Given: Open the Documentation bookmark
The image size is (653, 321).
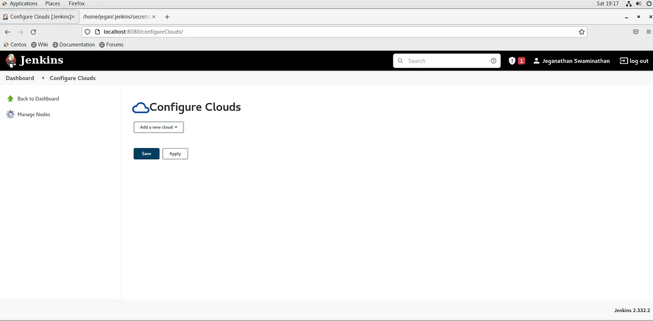Looking at the screenshot, I should coord(74,44).
